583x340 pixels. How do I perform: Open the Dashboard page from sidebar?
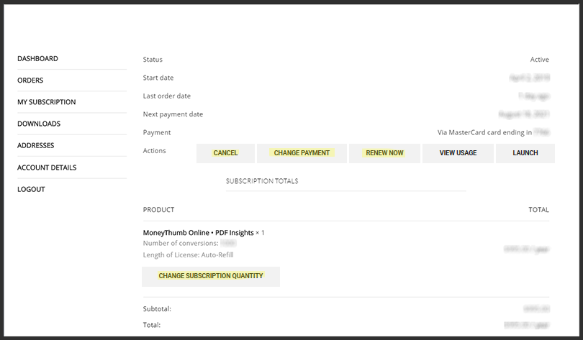point(37,59)
